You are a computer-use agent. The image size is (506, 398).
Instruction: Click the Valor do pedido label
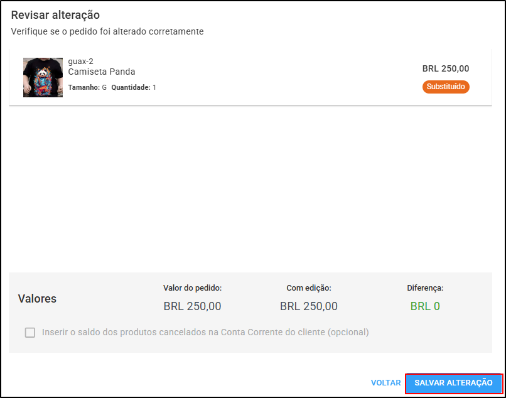coord(192,288)
